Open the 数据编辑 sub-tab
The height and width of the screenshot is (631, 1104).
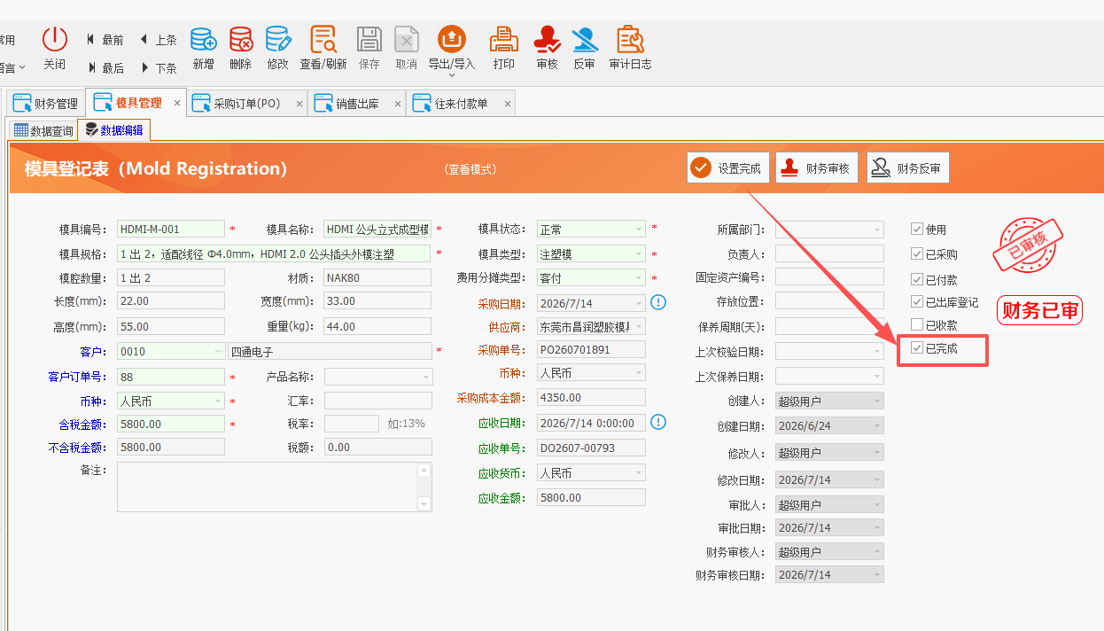(113, 130)
